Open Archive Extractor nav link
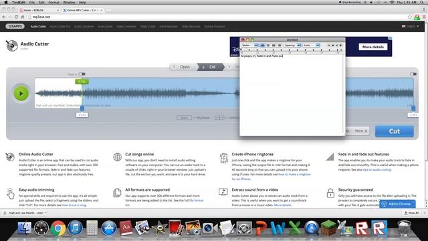The image size is (428, 241). [x=215, y=27]
